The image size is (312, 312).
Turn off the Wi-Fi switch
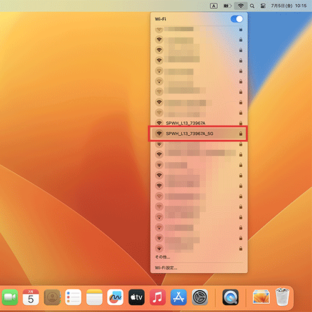click(x=236, y=19)
